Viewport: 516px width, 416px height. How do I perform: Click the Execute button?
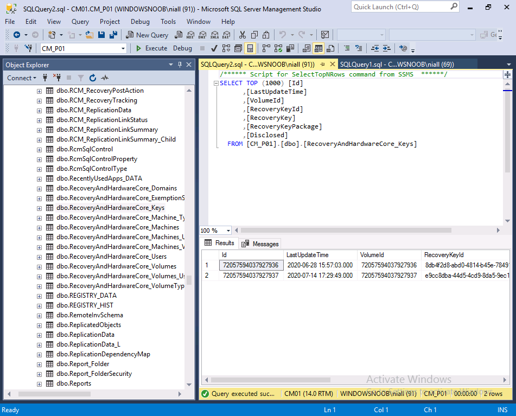(x=152, y=48)
